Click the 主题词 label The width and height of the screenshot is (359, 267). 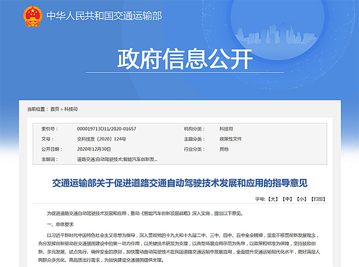[x=50, y=159]
